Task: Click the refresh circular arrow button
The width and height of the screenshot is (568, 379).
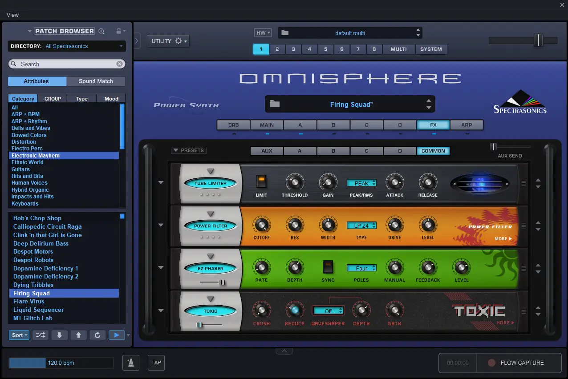Action: (97, 335)
